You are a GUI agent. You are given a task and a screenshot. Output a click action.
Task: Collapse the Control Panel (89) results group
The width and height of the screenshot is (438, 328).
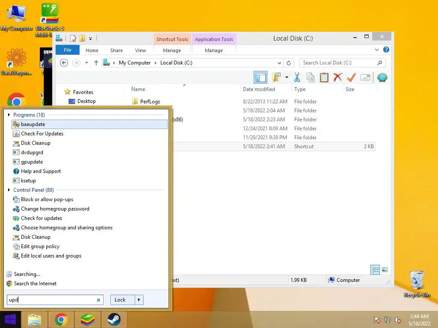pyautogui.click(x=9, y=190)
